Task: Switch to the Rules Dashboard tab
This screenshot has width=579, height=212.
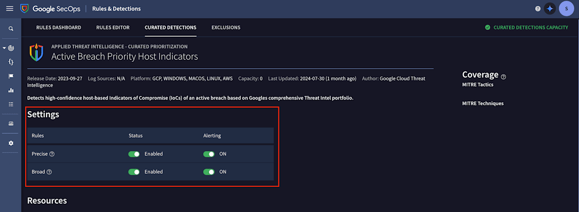Action: pos(59,28)
